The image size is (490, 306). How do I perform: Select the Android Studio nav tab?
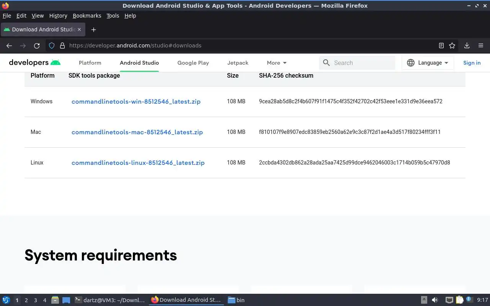(x=139, y=63)
